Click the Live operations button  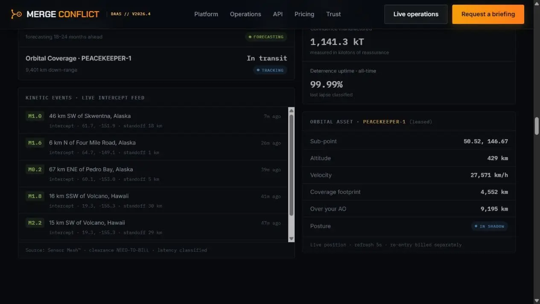416,14
